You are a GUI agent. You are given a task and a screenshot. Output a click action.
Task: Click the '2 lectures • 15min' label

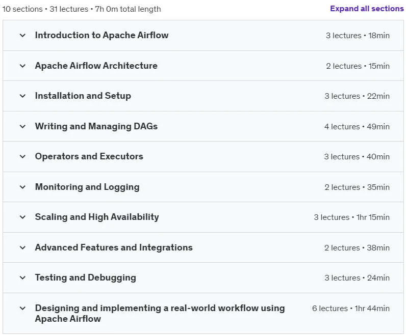tap(358, 66)
